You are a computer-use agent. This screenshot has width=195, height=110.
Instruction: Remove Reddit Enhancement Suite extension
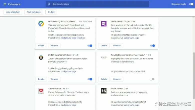(x=54, y=79)
